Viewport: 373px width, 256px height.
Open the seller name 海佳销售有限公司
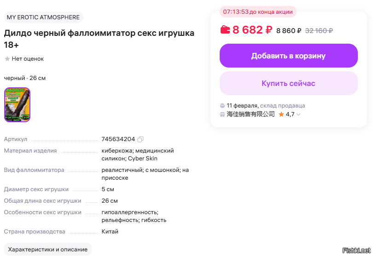(x=251, y=114)
